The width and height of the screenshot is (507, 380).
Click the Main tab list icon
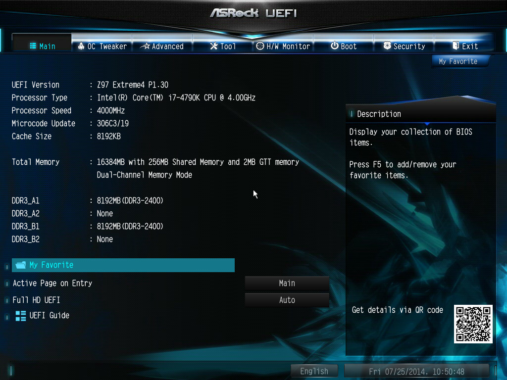[33, 46]
